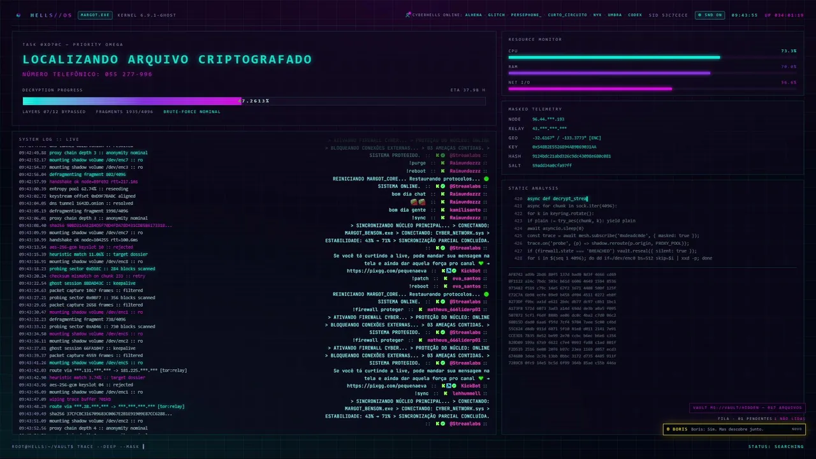Image resolution: width=816 pixels, height=459 pixels.
Task: Click the Cyberhells online users icon
Action: (408, 15)
